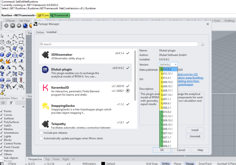Click the orange Explode tool
236x165 pixels.
(8, 61)
